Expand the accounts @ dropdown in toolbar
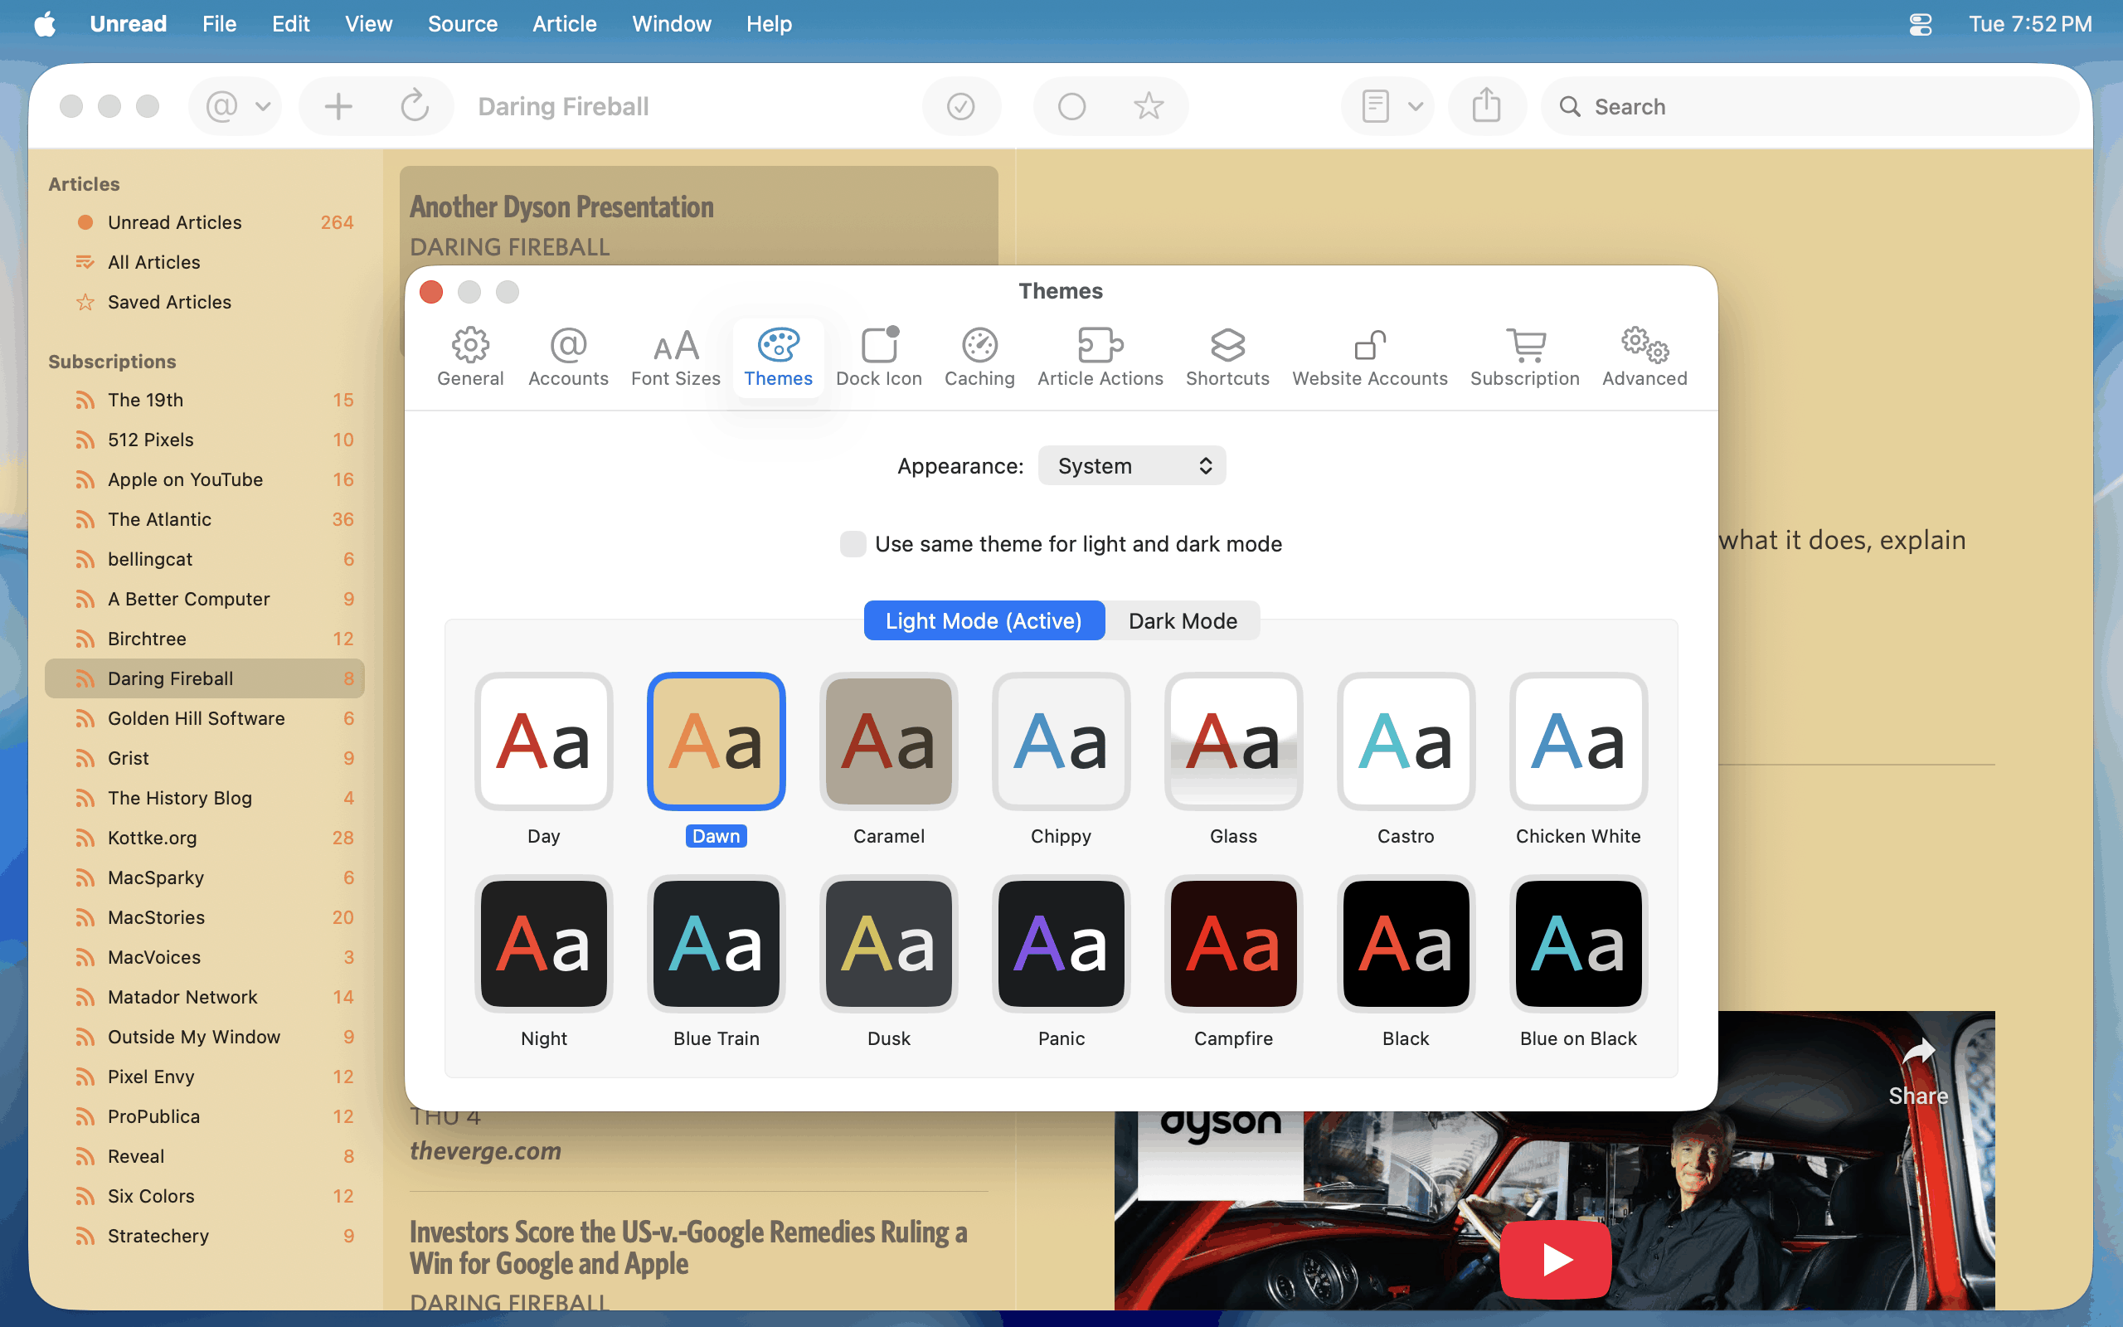Screen dimensions: 2123x1327 [x=236, y=106]
